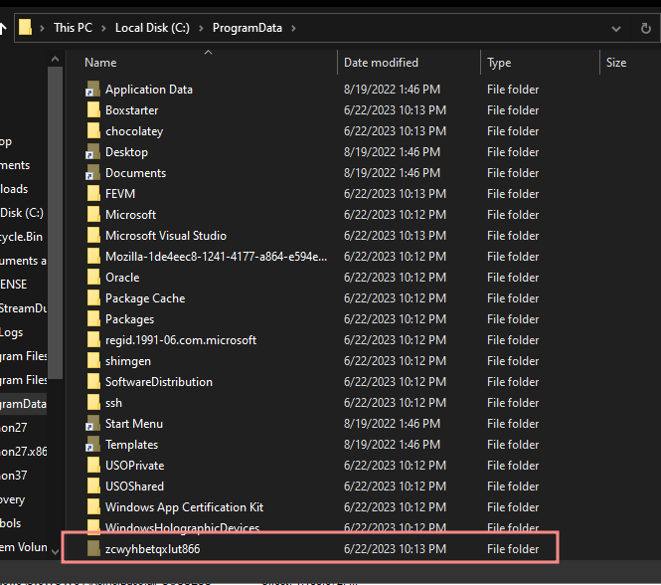Screen dimensions: 661x585
Task: Click the Boxstarter folder icon
Action: [93, 110]
